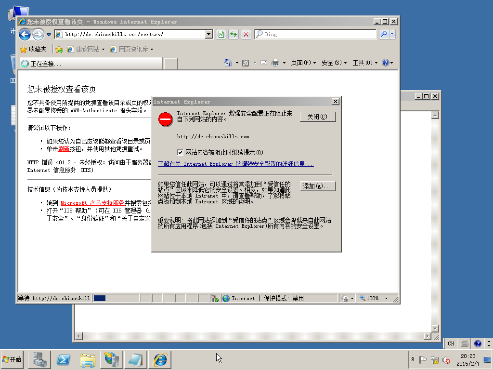Click the muted volume tray icon

point(446,359)
